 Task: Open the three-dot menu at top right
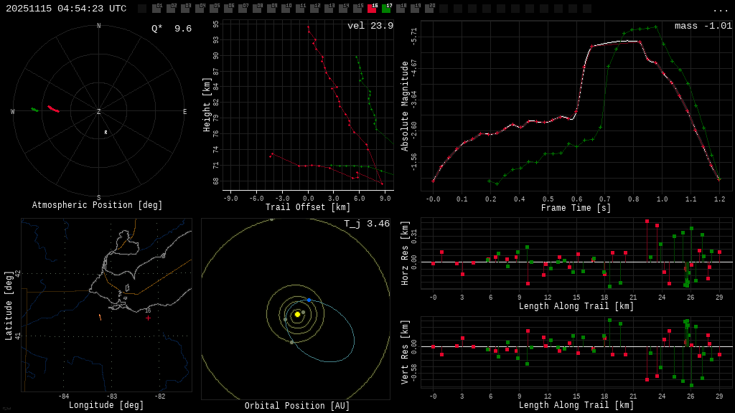coord(720,10)
